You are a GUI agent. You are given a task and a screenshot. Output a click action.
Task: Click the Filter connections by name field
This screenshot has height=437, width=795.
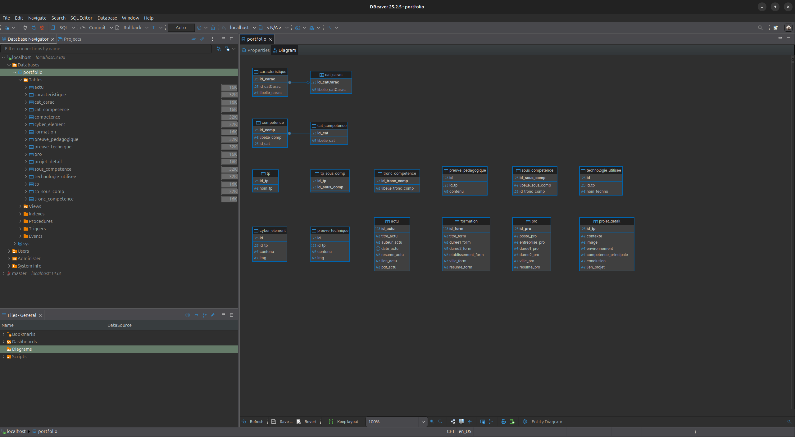coord(106,49)
